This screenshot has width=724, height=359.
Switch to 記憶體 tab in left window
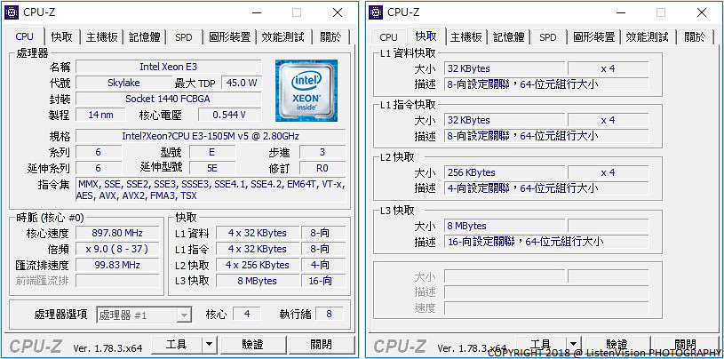coord(144,37)
